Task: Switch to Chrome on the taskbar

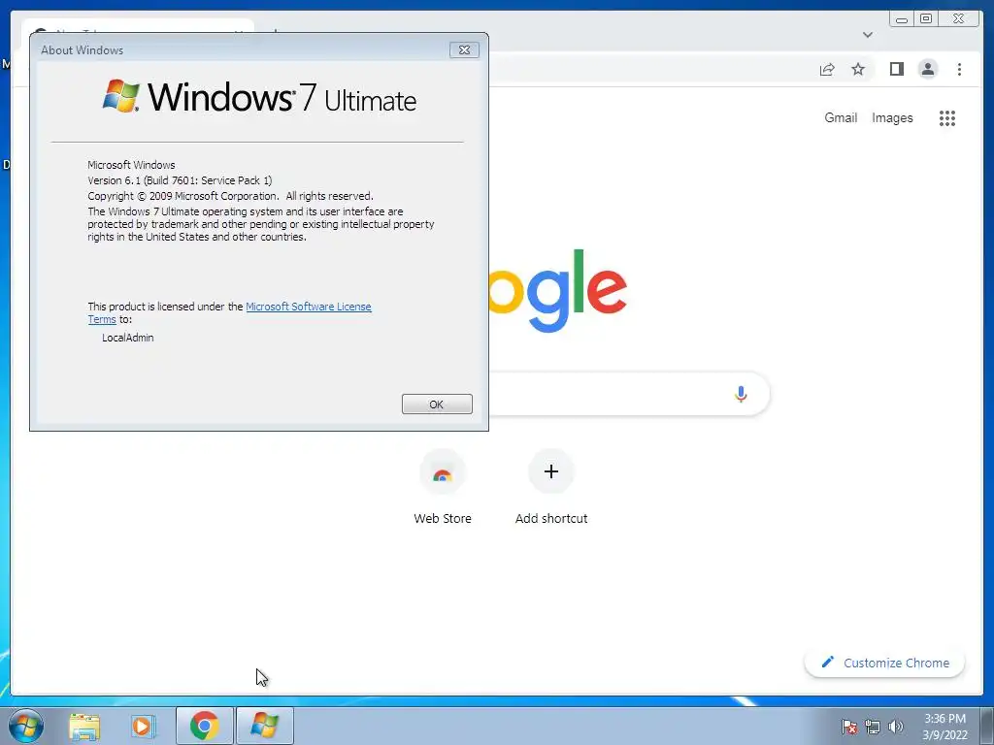Action: tap(204, 726)
